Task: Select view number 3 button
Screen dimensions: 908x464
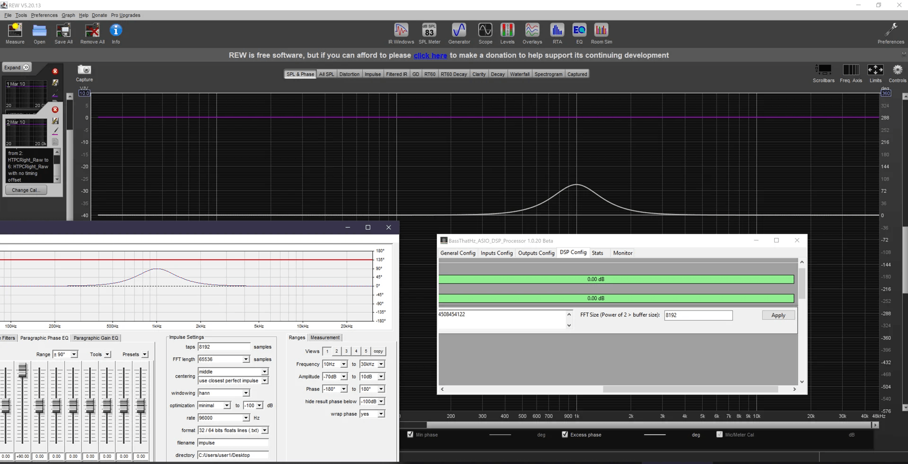Action: coord(346,351)
